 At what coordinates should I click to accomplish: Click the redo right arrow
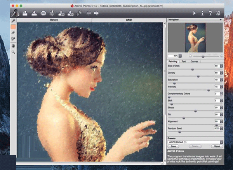click(96, 13)
